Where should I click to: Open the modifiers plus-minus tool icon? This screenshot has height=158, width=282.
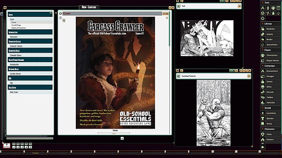(x=268, y=13)
